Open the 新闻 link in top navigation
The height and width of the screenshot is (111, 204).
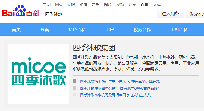[47, 5]
